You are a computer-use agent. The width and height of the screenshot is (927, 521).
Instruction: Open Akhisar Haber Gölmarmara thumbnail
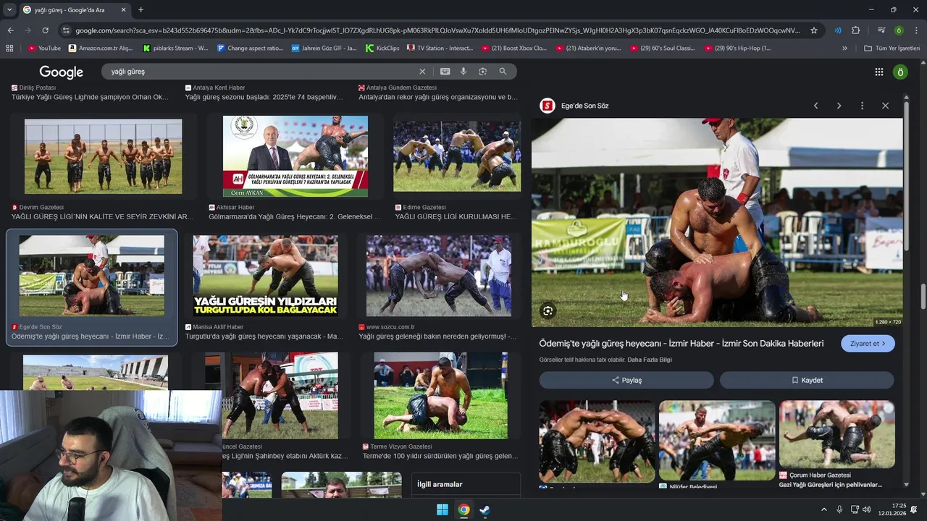click(295, 156)
